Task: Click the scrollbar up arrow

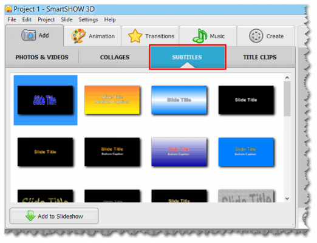Action: 287,78
